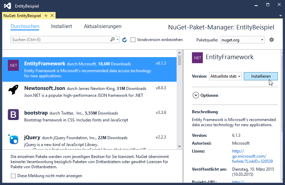The image size is (285, 185).
Task: Open the Paketquelle nuget.org dropdown
Action: [242, 40]
